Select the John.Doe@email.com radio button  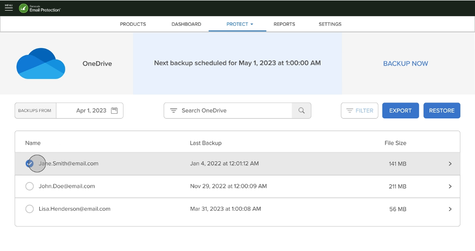point(30,187)
